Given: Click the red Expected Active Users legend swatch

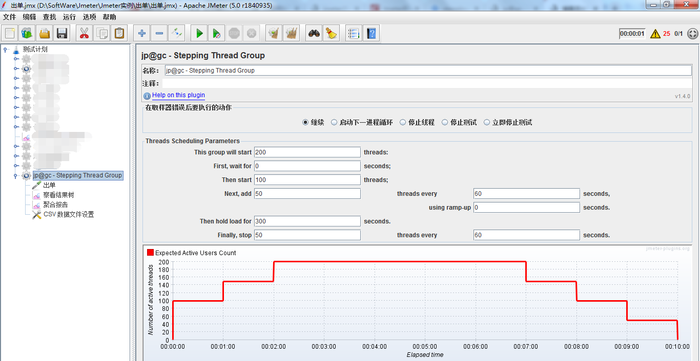Looking at the screenshot, I should tap(150, 253).
